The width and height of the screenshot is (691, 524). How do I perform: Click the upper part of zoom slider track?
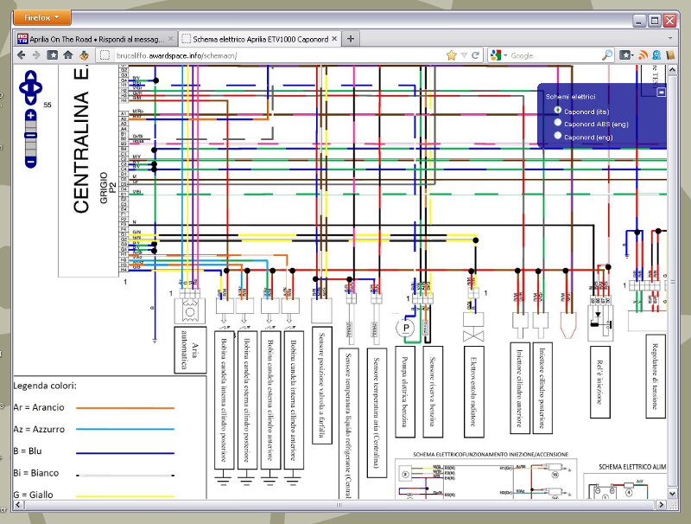click(x=30, y=126)
